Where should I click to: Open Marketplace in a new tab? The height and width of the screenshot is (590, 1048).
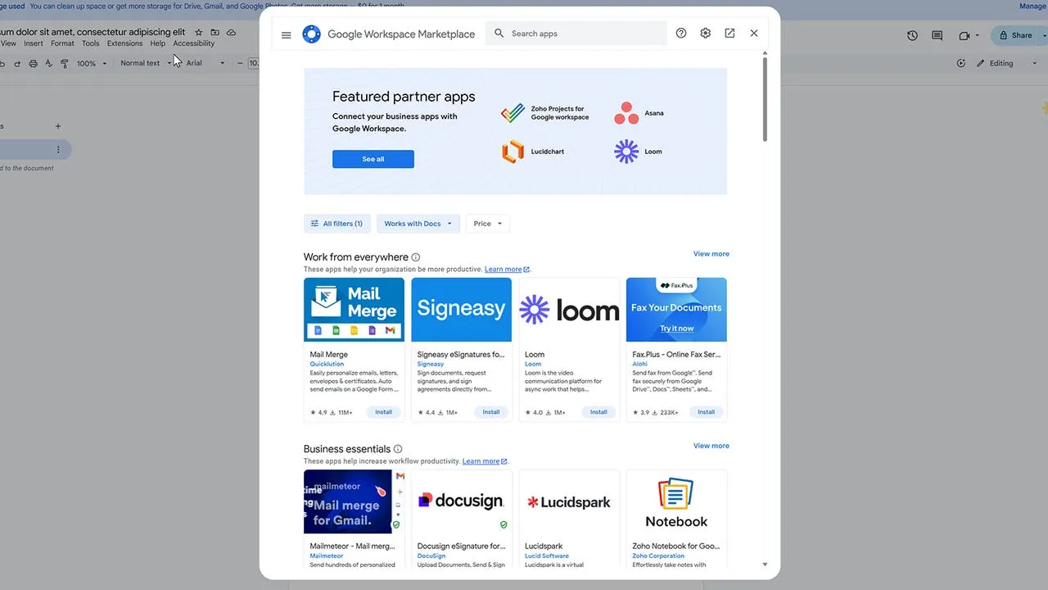730,34
